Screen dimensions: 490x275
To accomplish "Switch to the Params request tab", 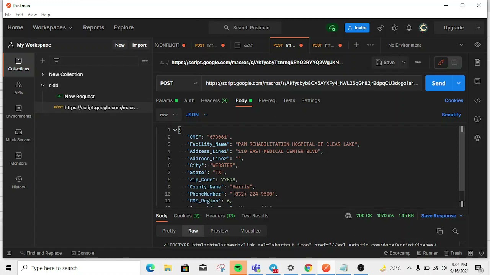I will 167,100.
